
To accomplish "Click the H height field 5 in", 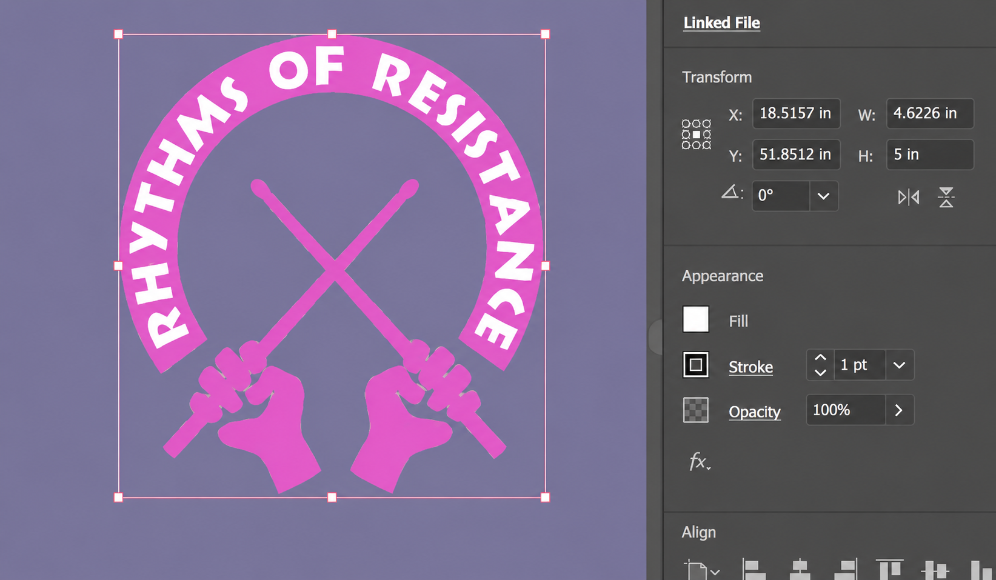I will tap(930, 155).
